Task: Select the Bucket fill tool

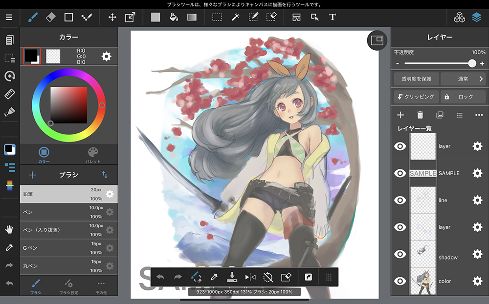Action: [173, 17]
